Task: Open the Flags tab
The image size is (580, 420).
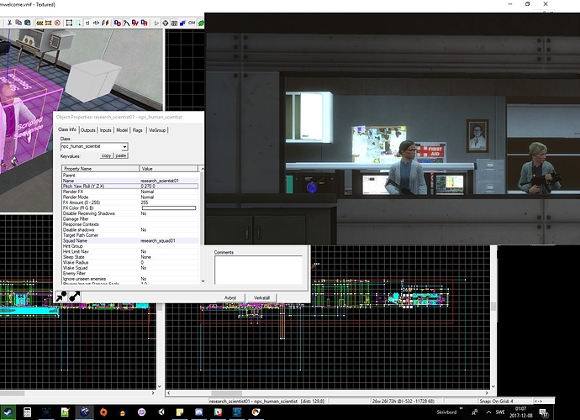Action: [138, 130]
